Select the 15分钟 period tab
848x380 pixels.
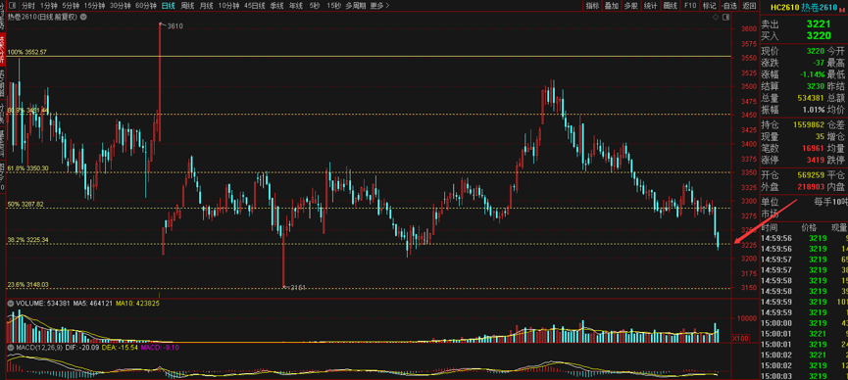coord(94,6)
